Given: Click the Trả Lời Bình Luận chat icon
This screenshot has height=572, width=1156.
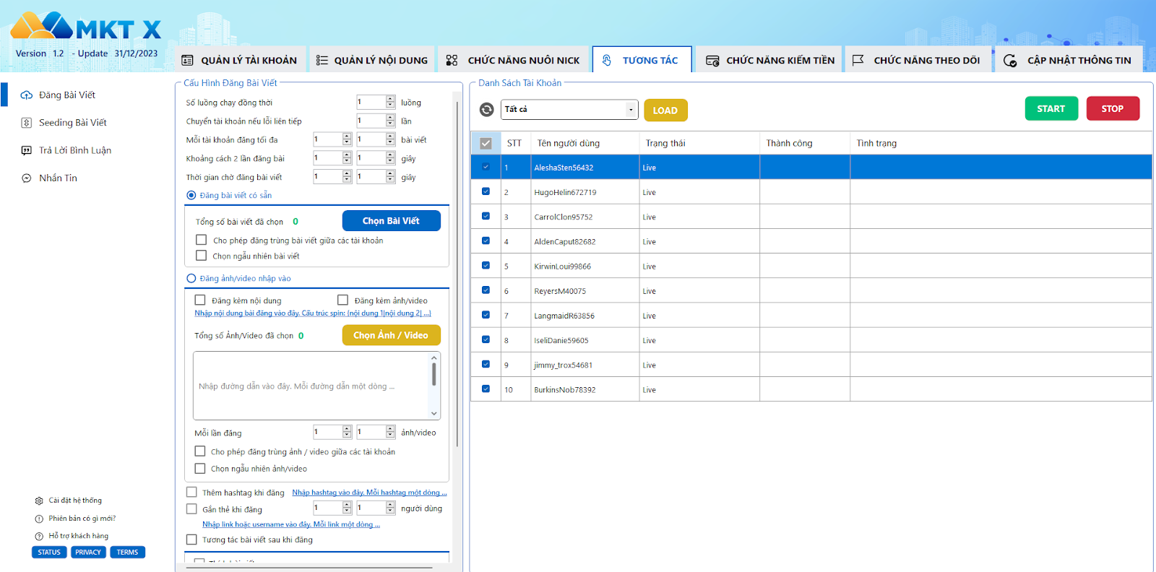Looking at the screenshot, I should [x=27, y=150].
